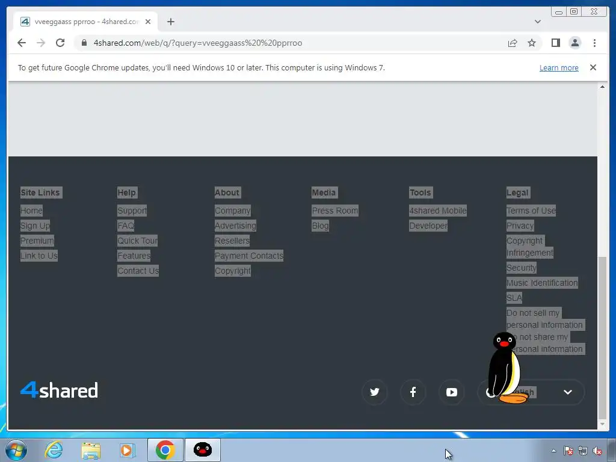The image size is (616, 462).
Task: Open Music Identification link
Action: click(542, 283)
